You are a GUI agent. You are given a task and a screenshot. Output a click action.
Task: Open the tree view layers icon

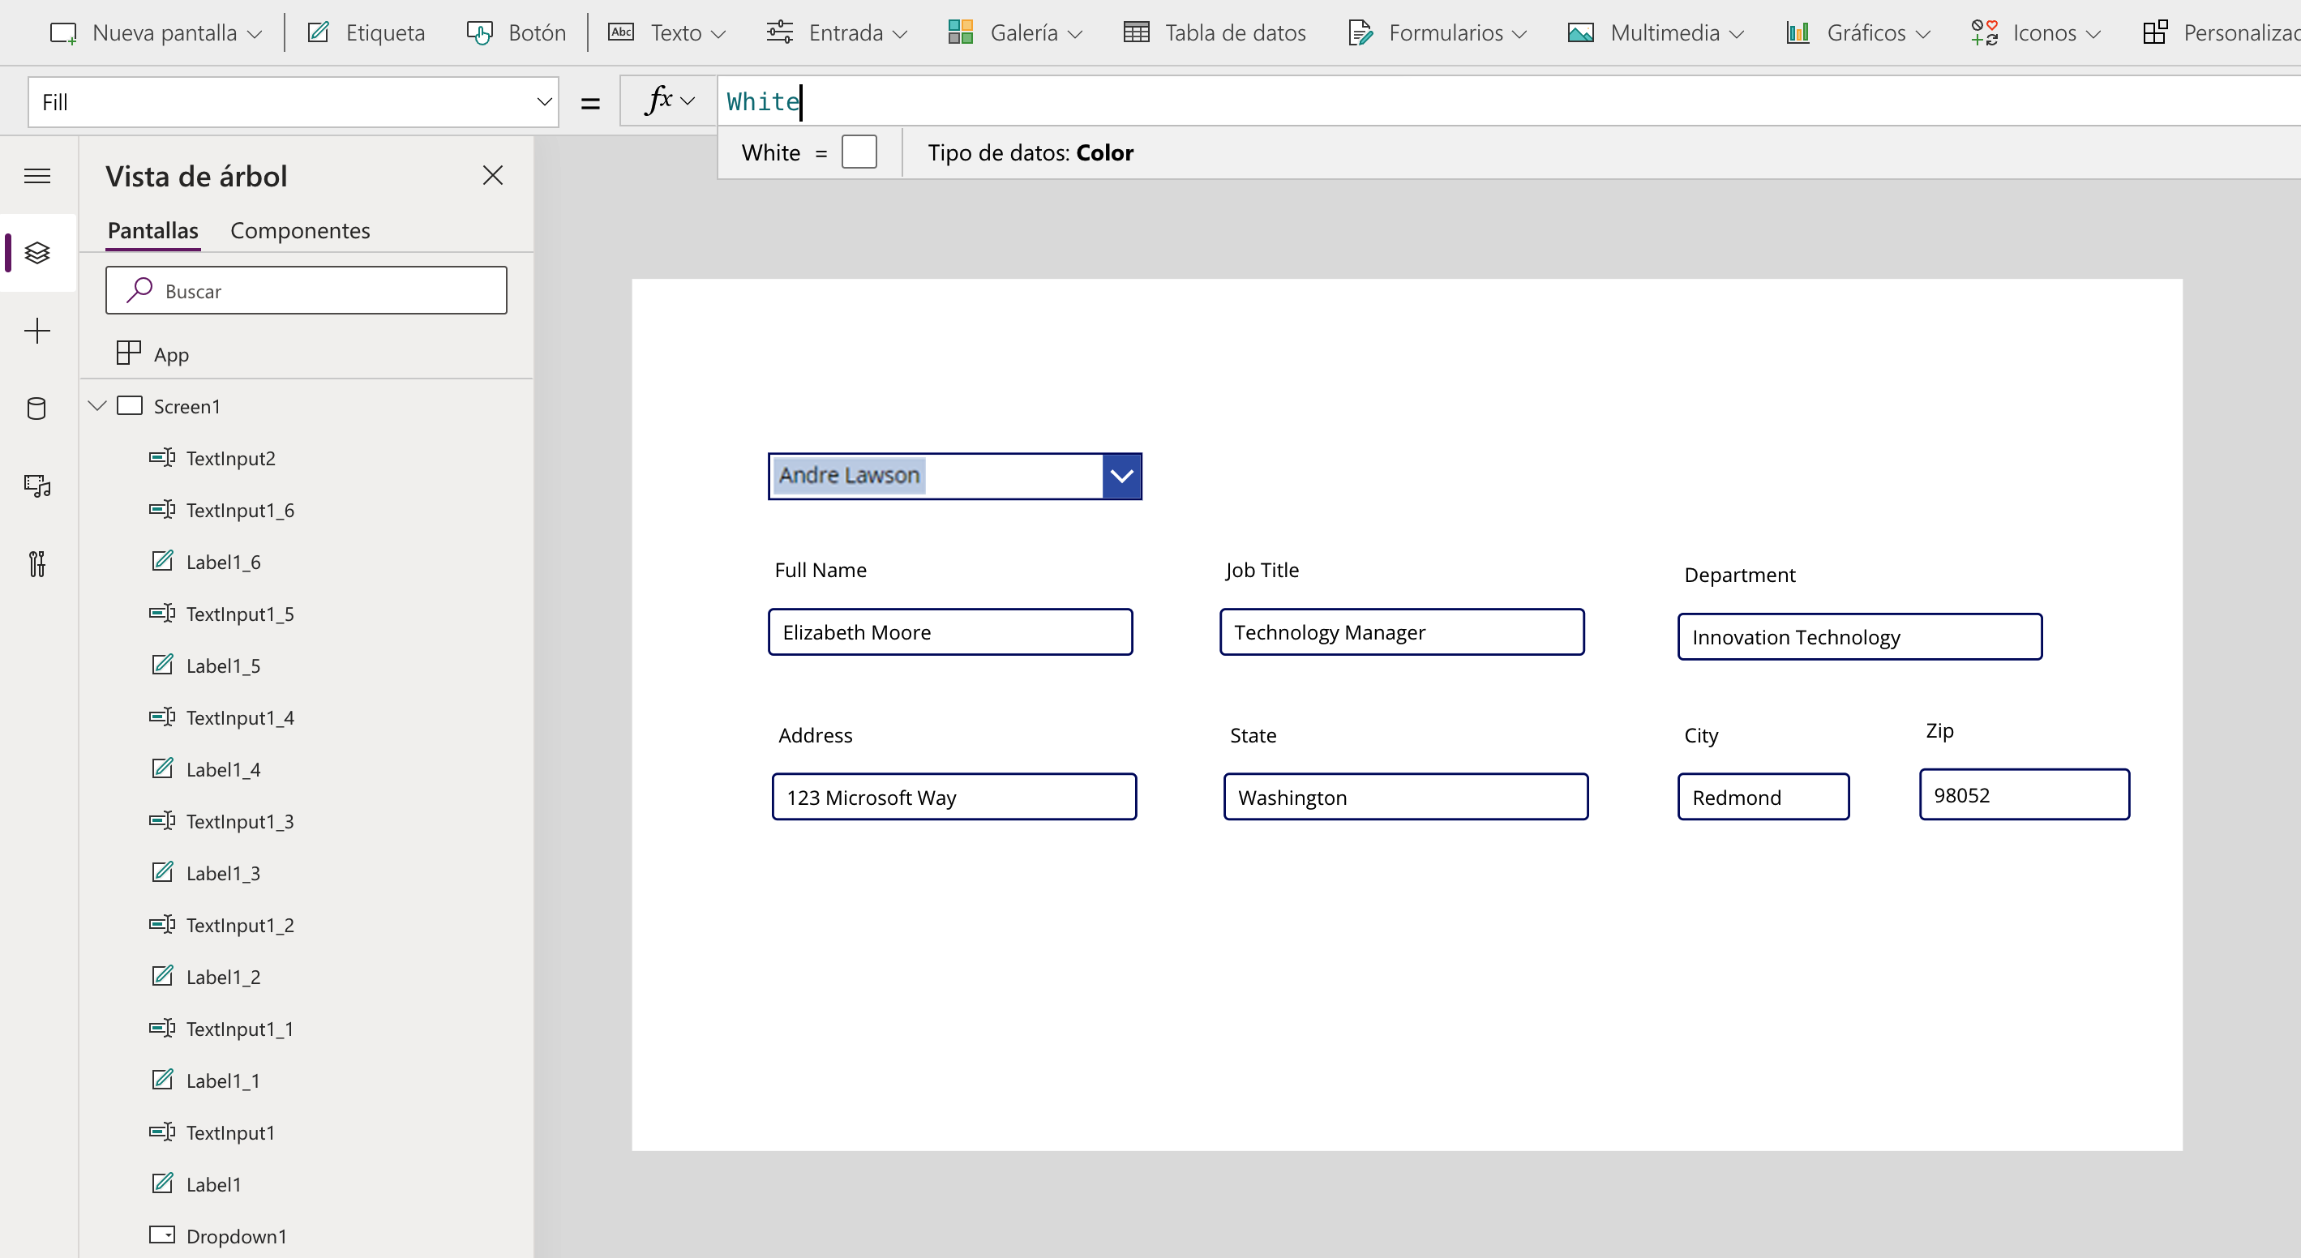click(36, 253)
